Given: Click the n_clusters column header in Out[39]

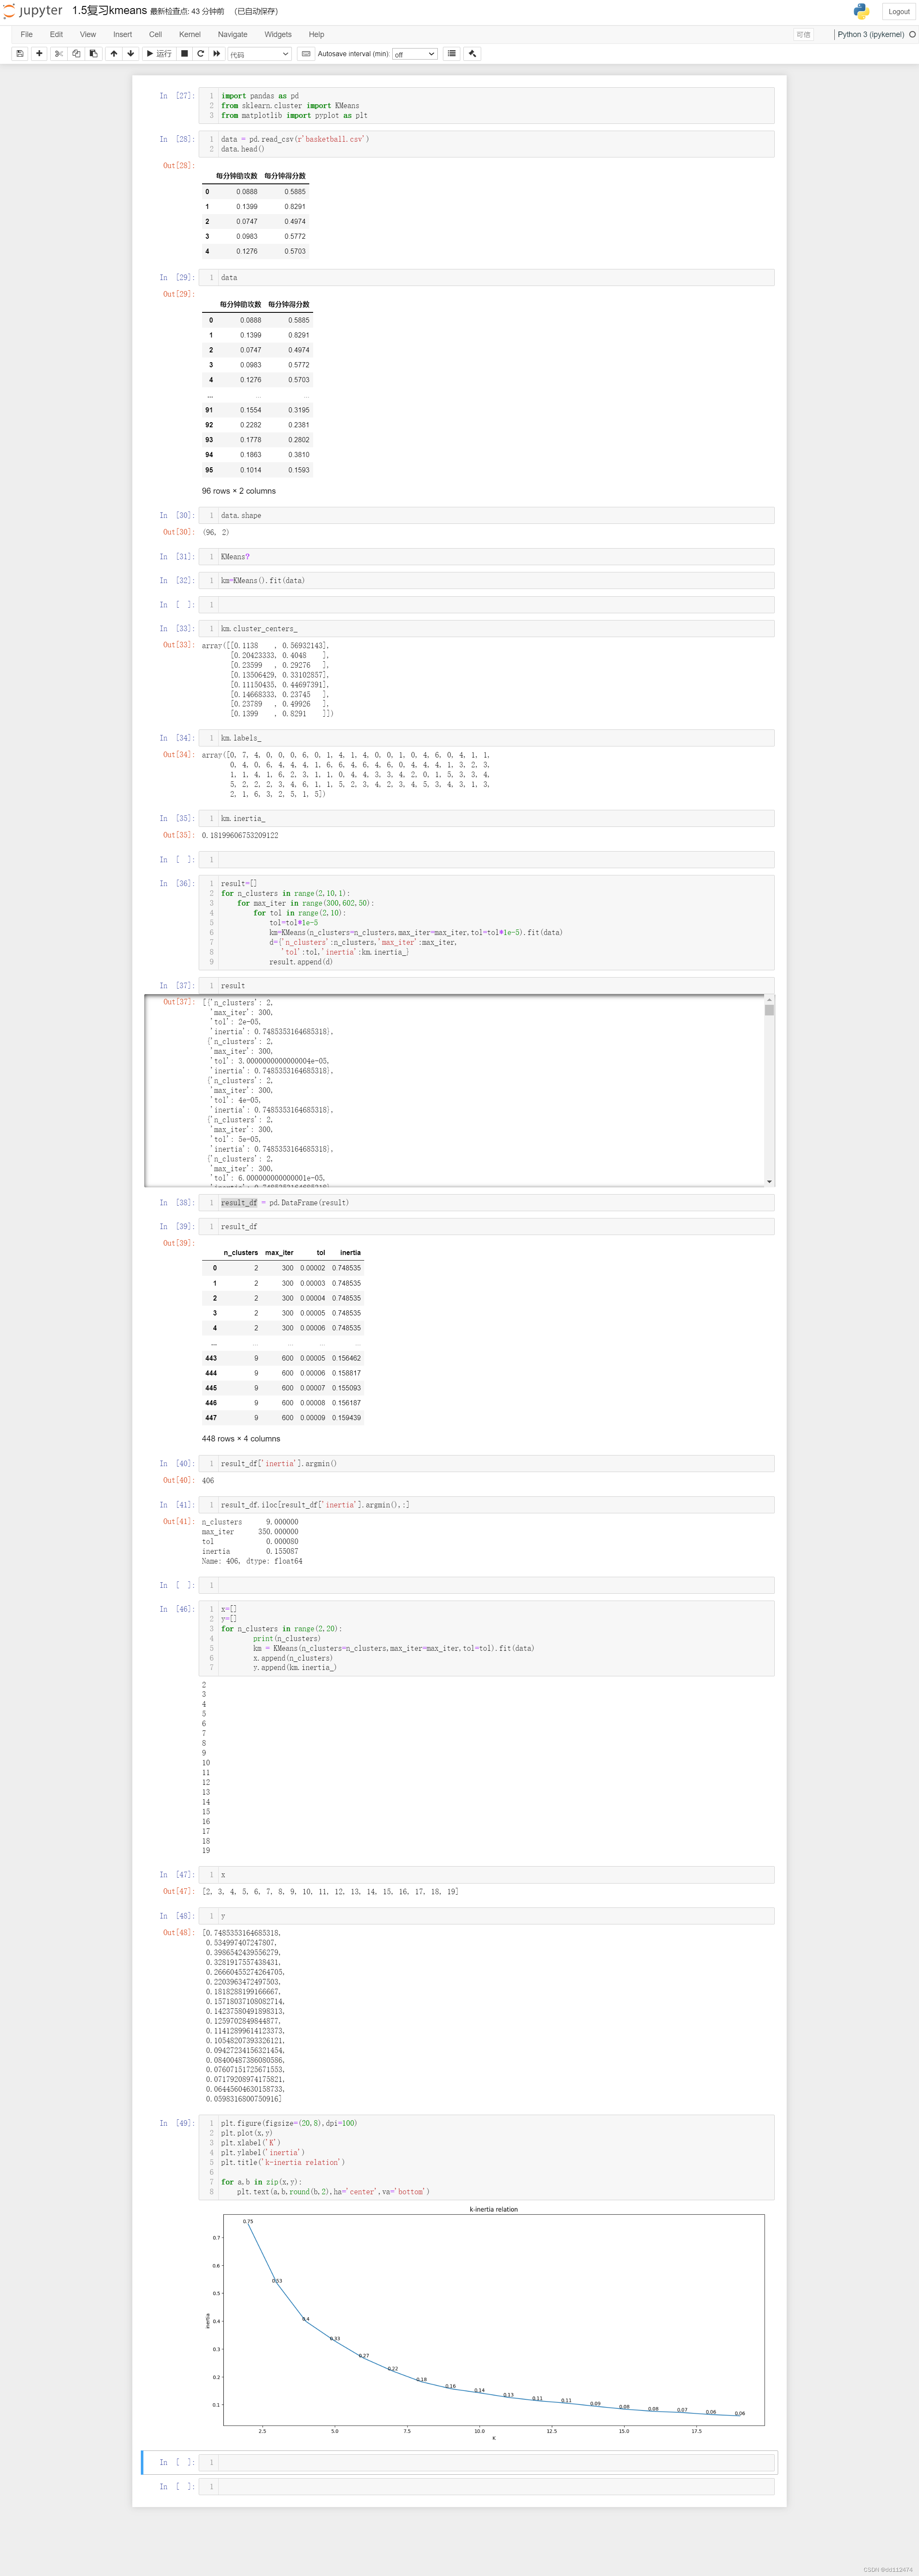Looking at the screenshot, I should pyautogui.click(x=240, y=1253).
